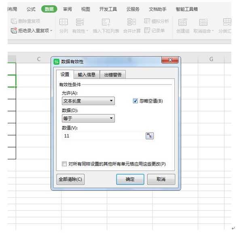
Task: Open 模拟分析 what-if analysis
Action: 157,21
